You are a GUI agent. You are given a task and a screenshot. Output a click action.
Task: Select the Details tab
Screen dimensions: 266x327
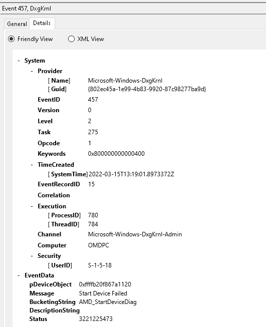click(x=42, y=23)
